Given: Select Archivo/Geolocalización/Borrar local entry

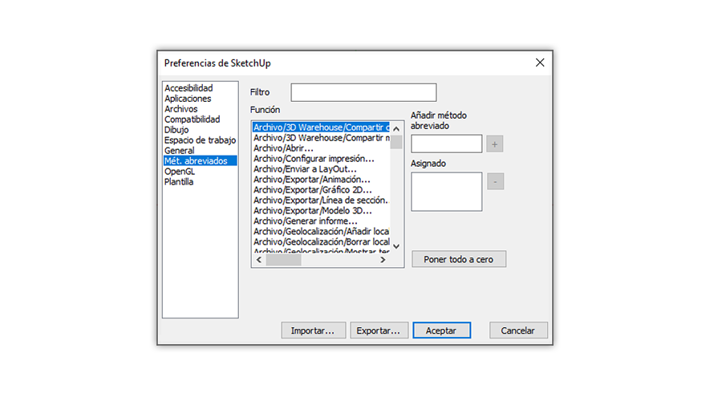Looking at the screenshot, I should 321,241.
